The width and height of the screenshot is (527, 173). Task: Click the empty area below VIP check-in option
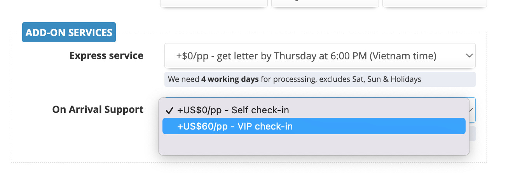coord(313,144)
